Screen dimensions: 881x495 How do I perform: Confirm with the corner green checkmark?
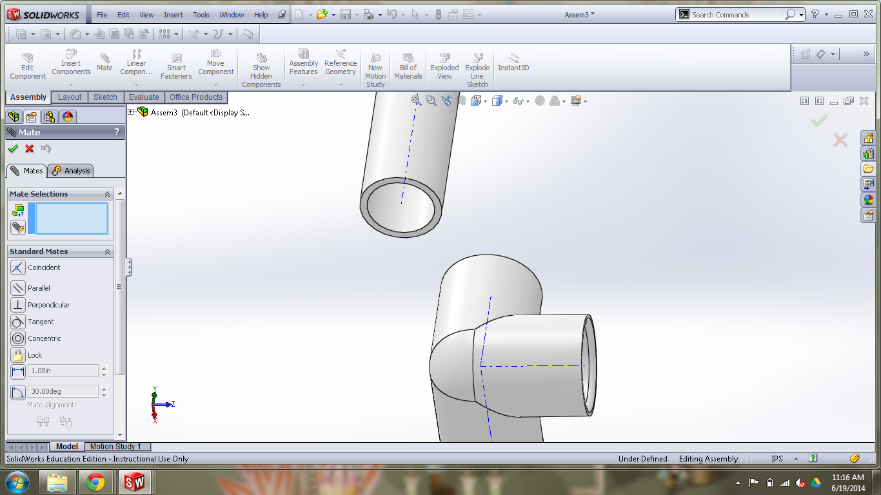click(819, 121)
